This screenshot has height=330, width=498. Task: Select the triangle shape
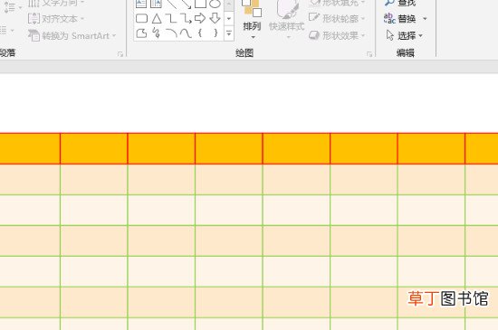tap(157, 18)
